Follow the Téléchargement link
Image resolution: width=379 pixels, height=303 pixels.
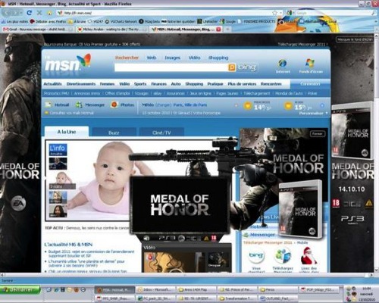click(x=257, y=93)
